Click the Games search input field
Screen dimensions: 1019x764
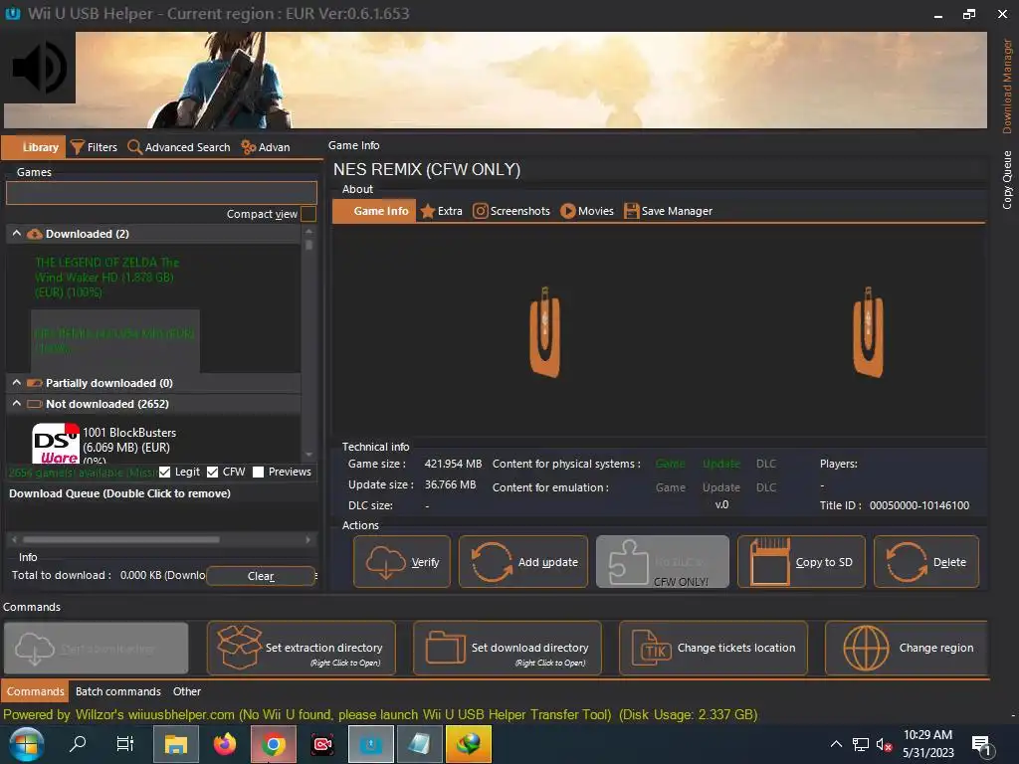click(x=161, y=193)
